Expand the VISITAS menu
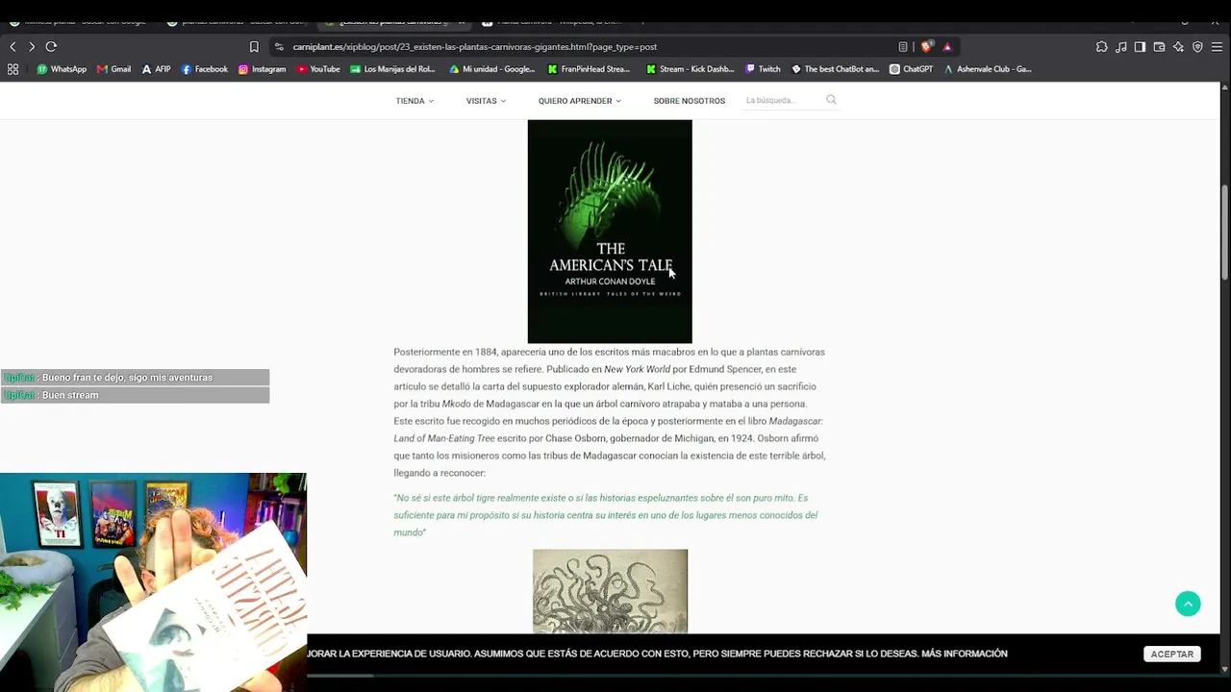Screen dimensions: 1231x692 click(486, 101)
